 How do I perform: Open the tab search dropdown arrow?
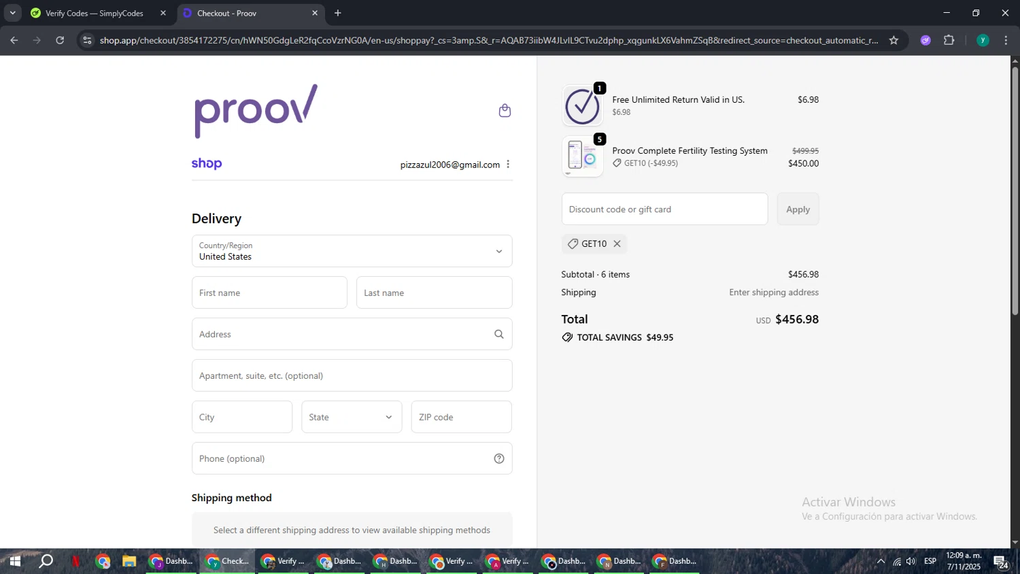[x=12, y=13]
